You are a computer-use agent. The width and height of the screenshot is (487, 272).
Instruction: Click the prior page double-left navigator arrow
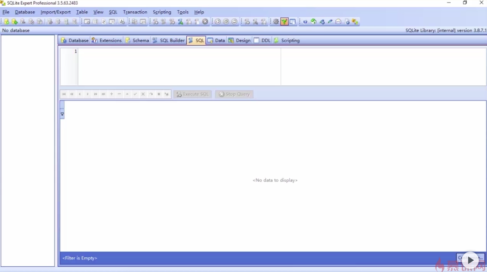point(72,94)
